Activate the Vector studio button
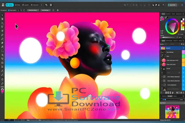The image size is (185, 123). (x=10, y=5)
